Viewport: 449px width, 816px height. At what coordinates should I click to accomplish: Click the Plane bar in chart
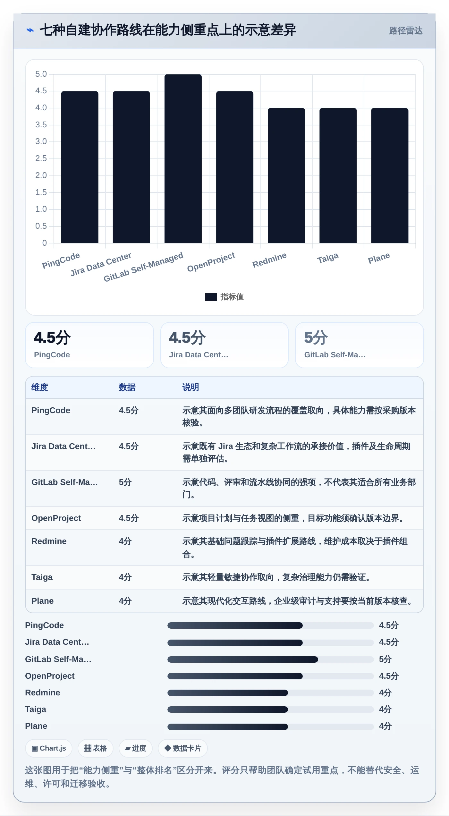[x=390, y=176]
